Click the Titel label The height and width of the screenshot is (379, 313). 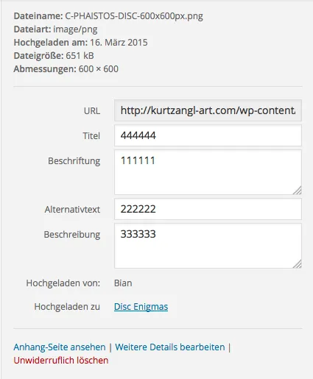tap(91, 135)
